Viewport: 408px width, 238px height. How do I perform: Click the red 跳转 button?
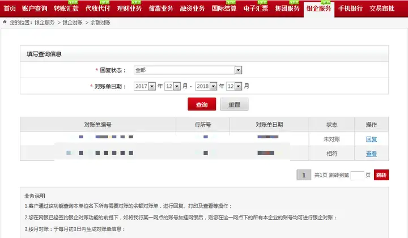[381, 175]
